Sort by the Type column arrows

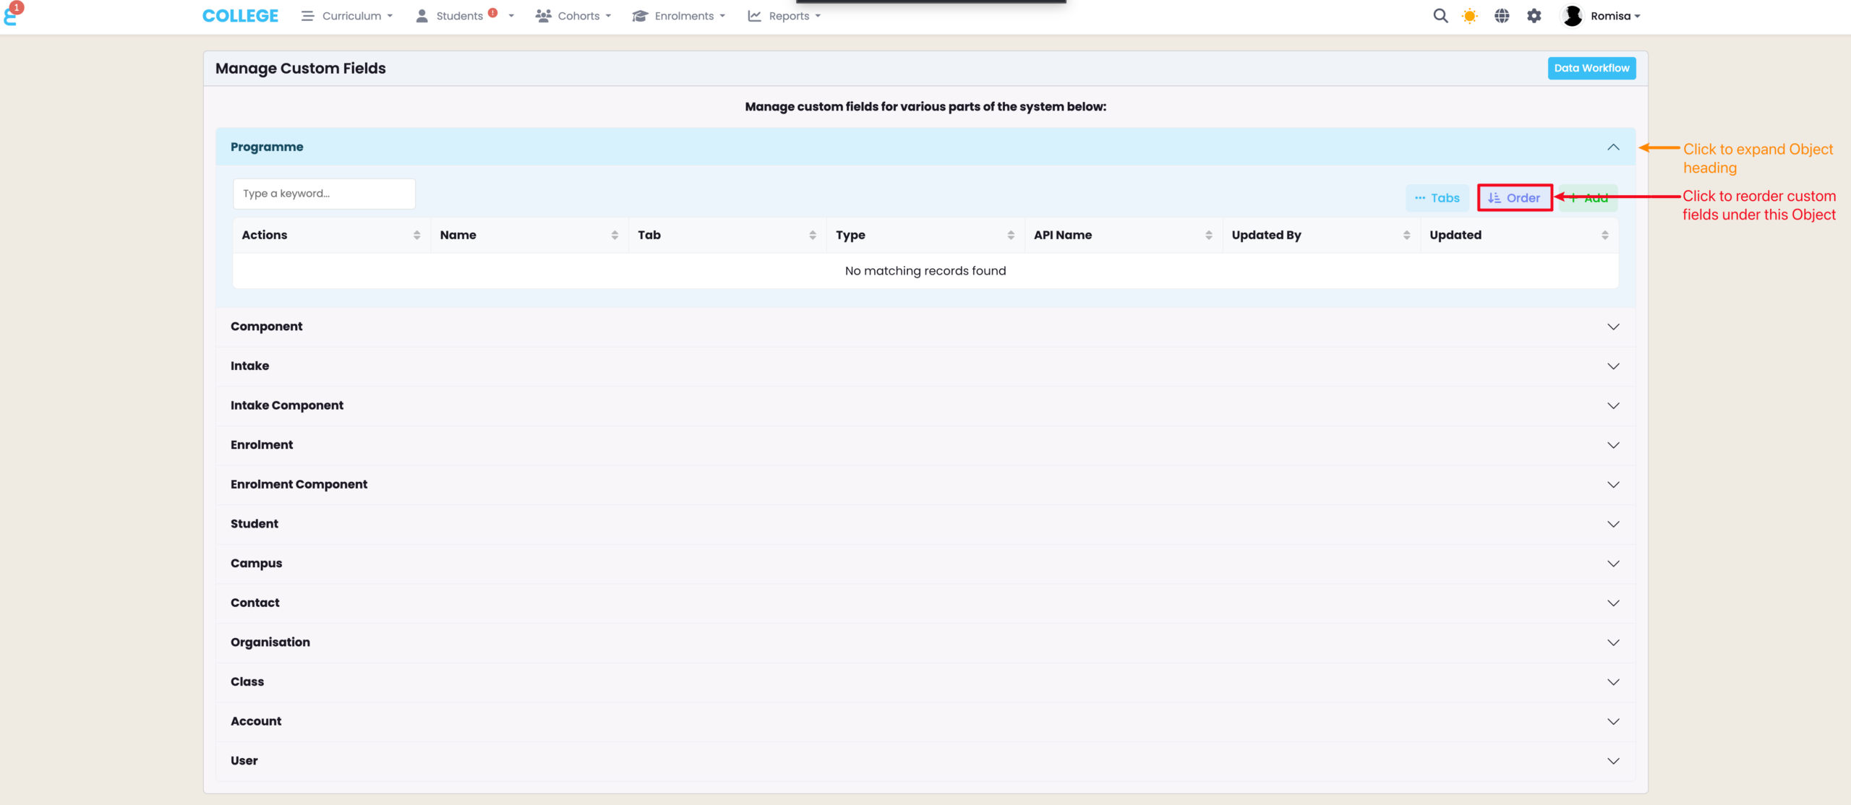1010,235
